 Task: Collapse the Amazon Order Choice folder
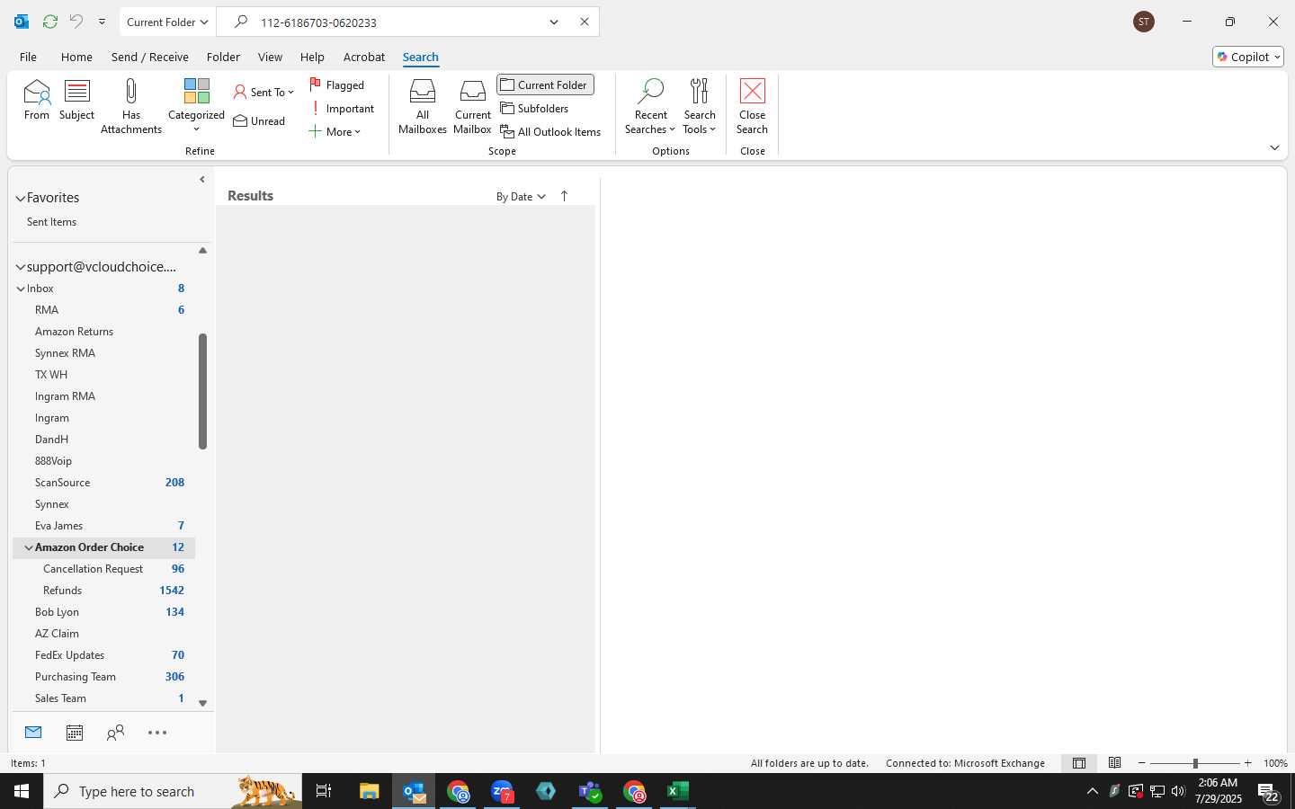pos(29,547)
